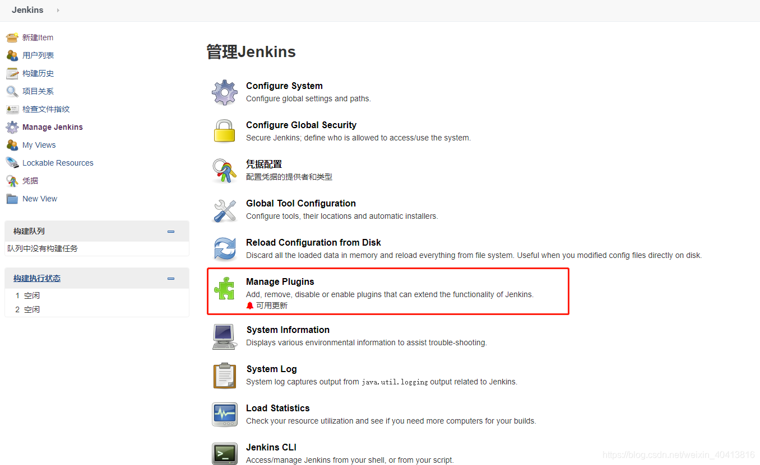Click the Reload Configuration arrows icon
Image resolution: width=760 pixels, height=465 pixels.
pyautogui.click(x=225, y=249)
